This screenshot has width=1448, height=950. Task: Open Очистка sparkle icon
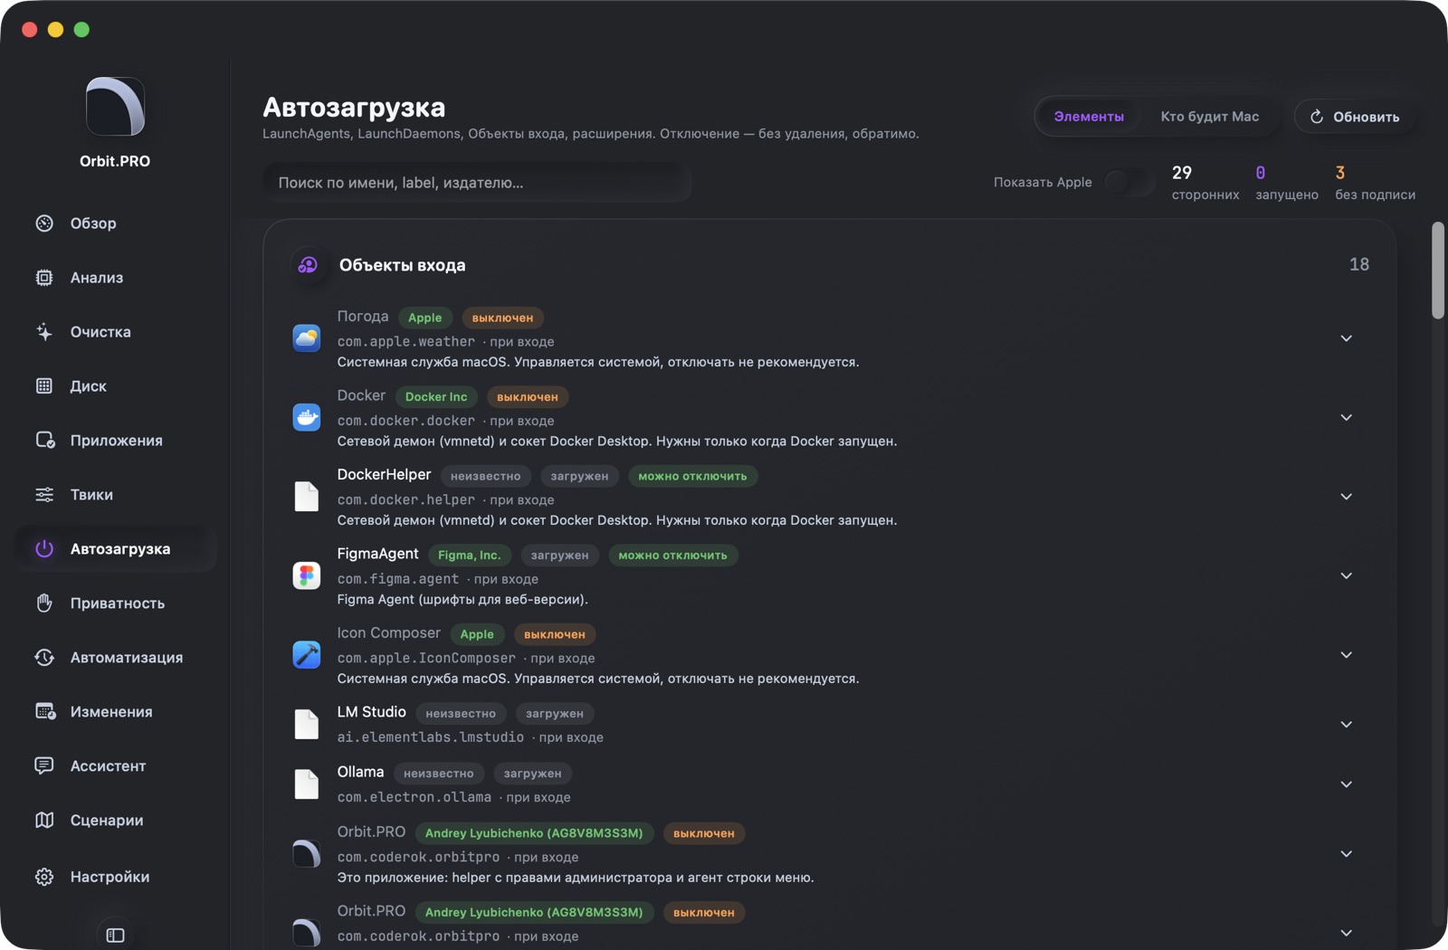(x=44, y=332)
